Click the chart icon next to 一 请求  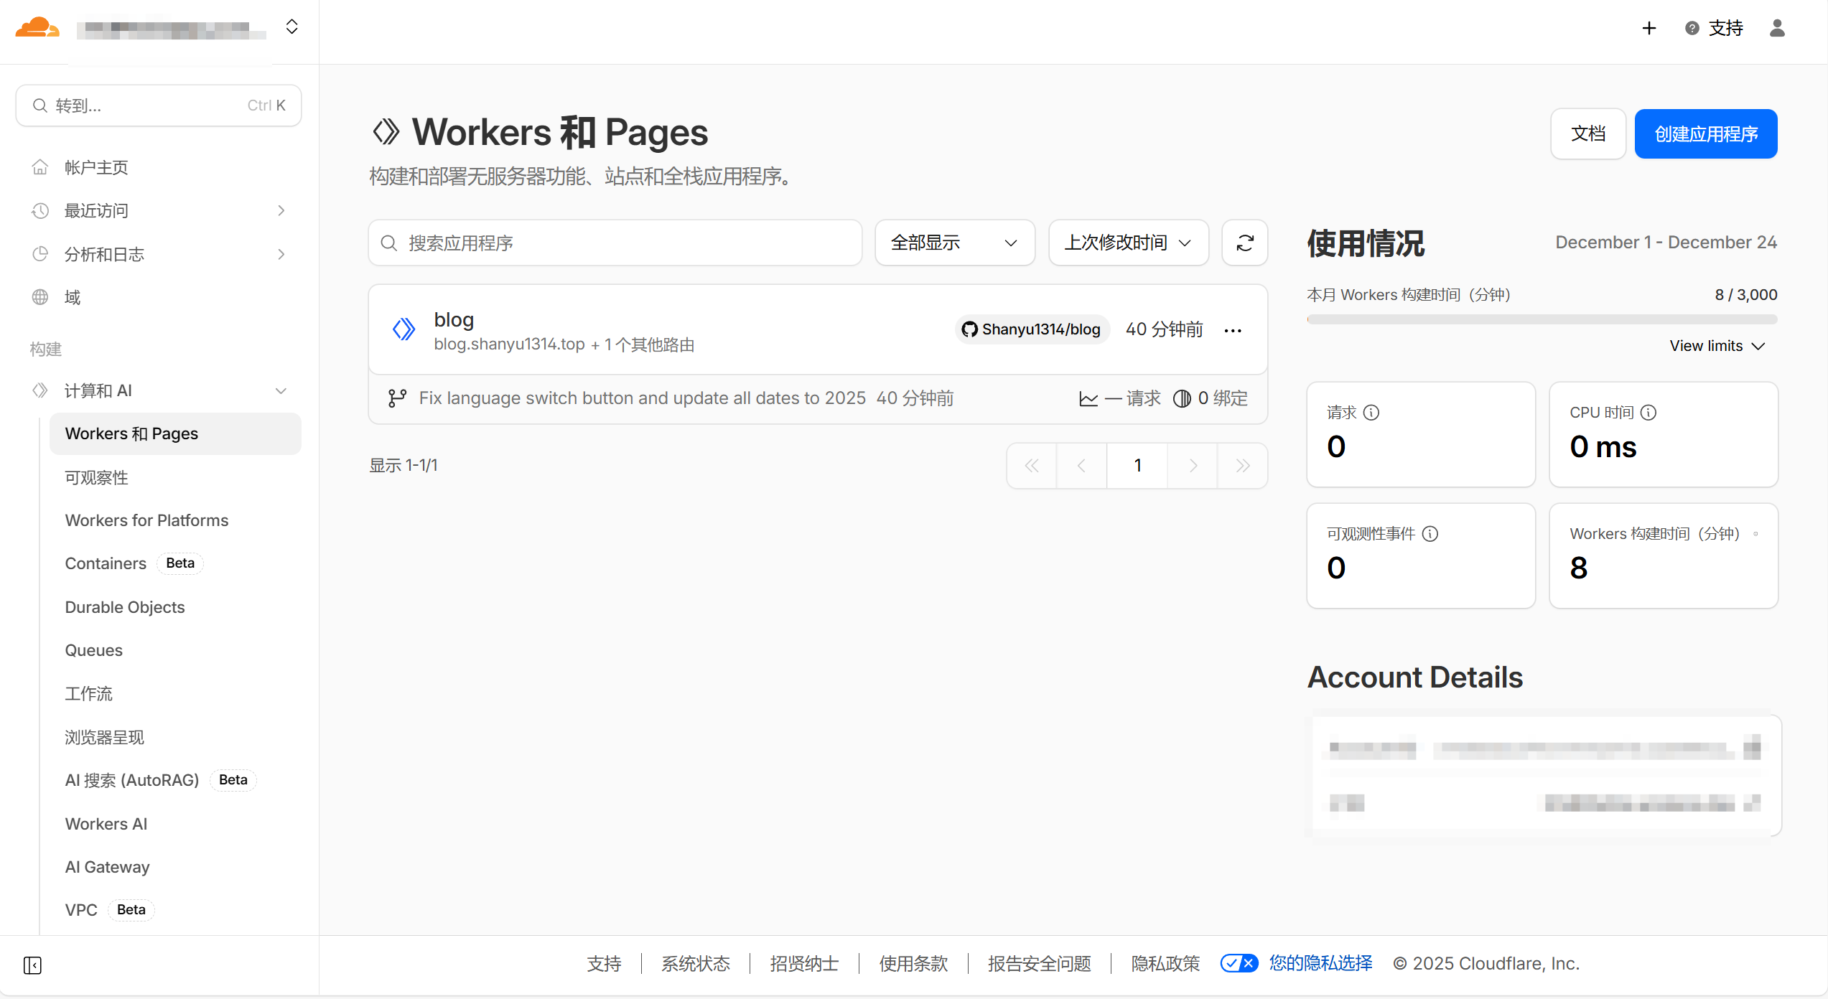coord(1088,398)
